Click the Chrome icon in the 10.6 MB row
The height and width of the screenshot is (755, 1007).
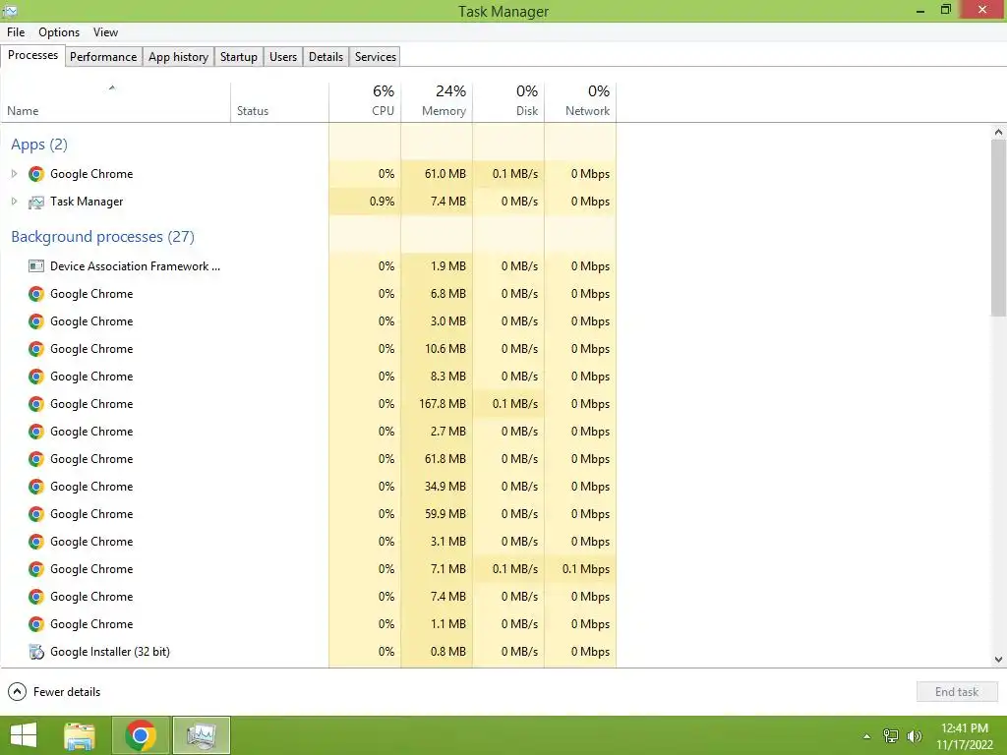pos(36,349)
